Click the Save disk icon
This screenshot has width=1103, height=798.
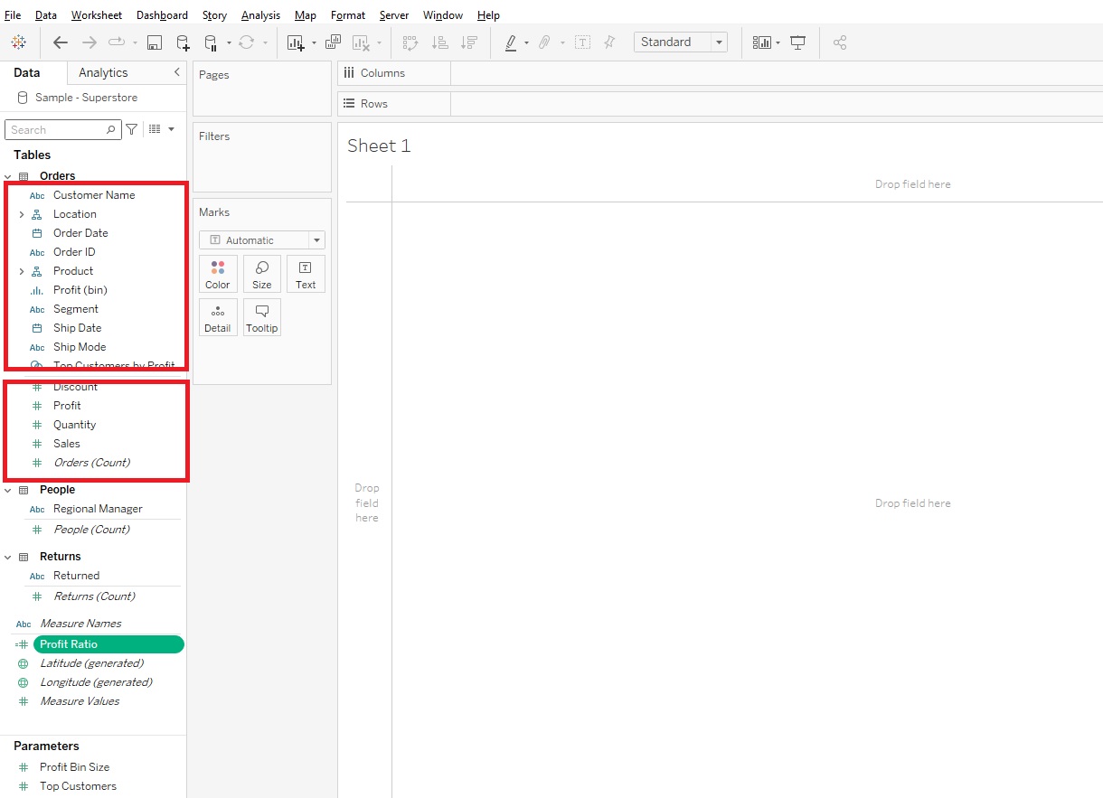tap(155, 42)
